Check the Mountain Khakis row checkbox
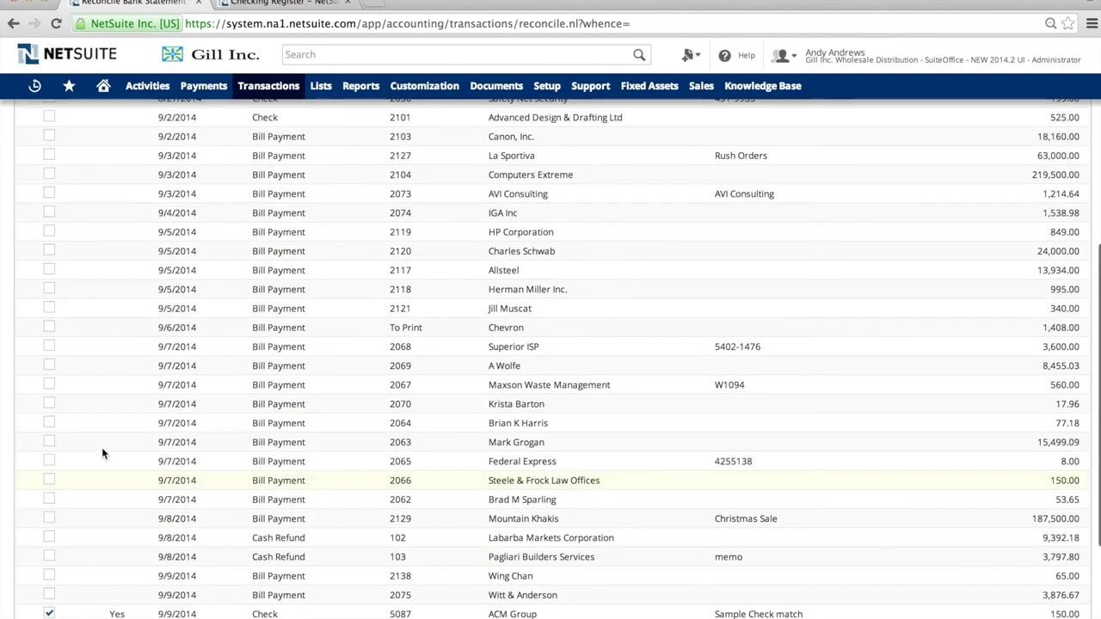The image size is (1101, 619). (x=49, y=518)
